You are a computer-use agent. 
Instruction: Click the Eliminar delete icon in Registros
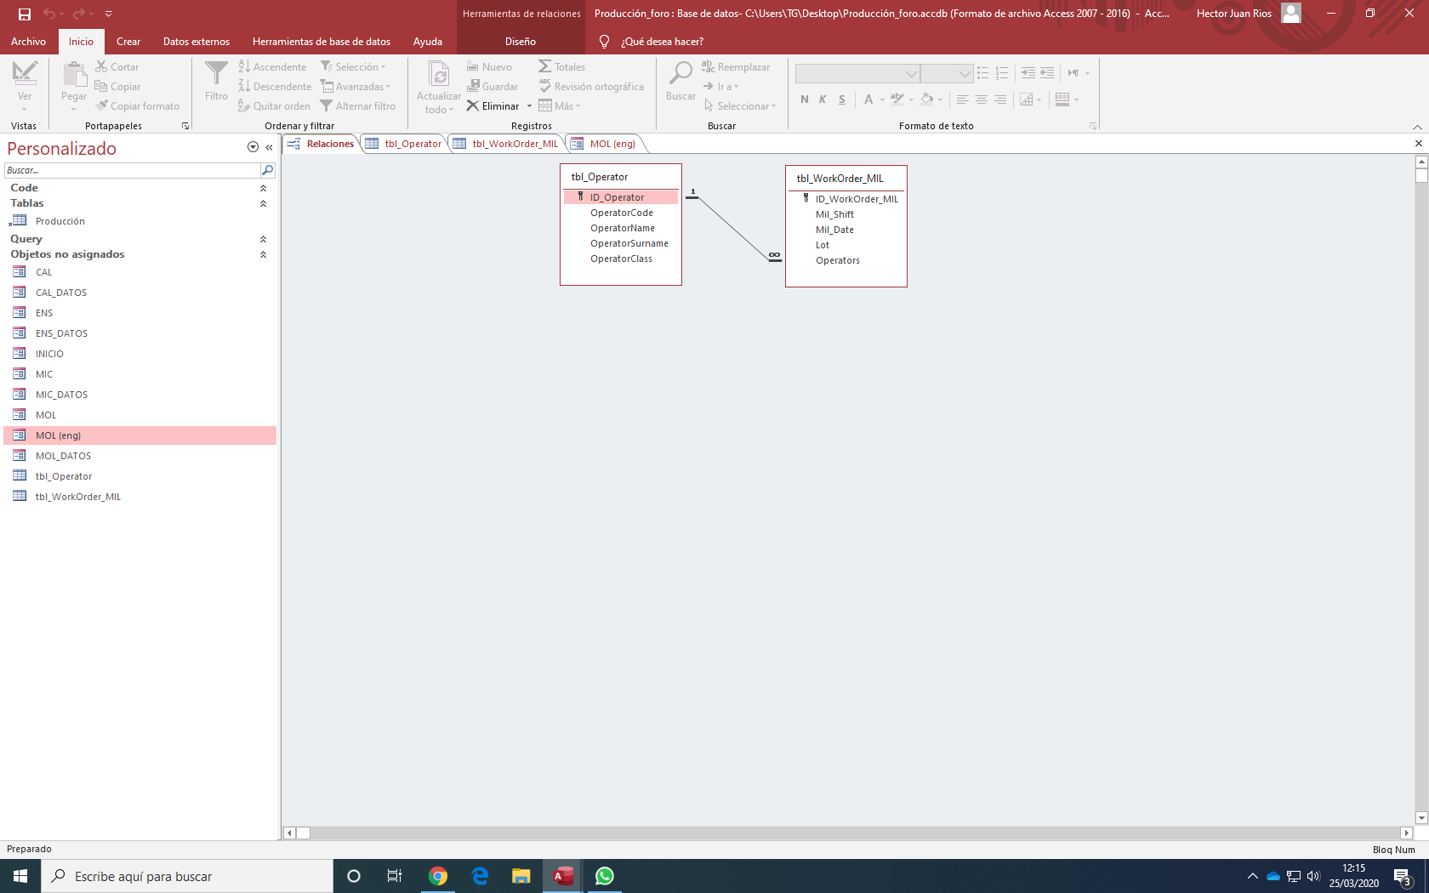(x=473, y=106)
